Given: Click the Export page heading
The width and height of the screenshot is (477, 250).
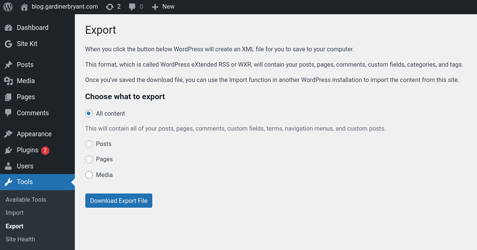Looking at the screenshot, I should (x=101, y=30).
